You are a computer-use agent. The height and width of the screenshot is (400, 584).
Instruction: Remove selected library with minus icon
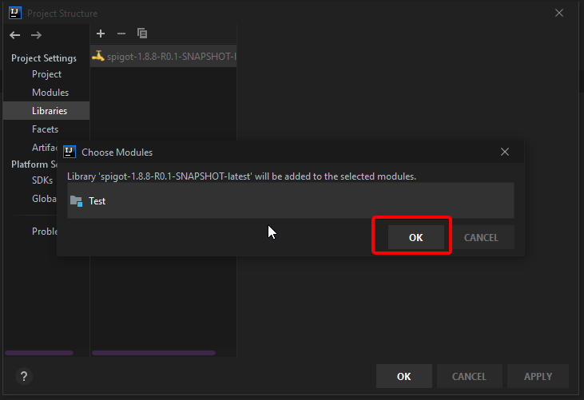coord(121,34)
